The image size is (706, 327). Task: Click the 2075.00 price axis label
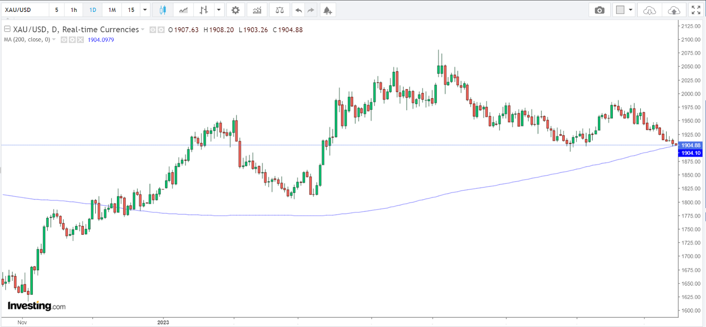(691, 53)
